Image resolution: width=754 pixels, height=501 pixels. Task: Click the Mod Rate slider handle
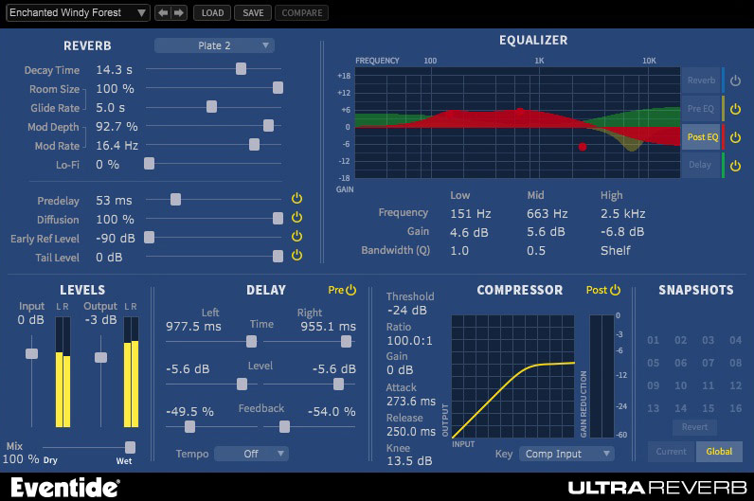tap(255, 144)
